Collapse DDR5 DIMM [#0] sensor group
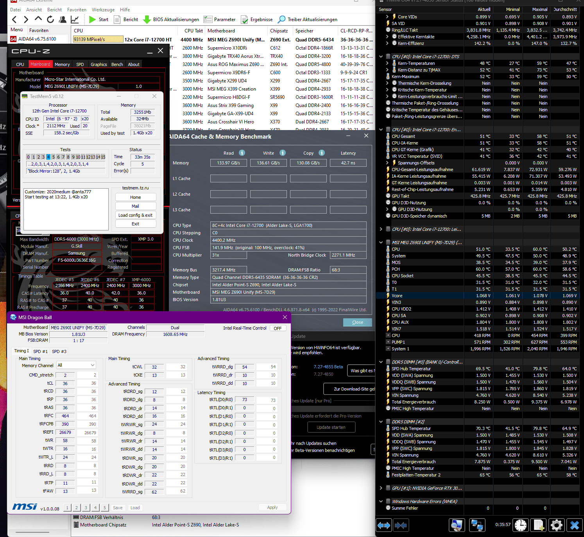The height and width of the screenshot is (537, 584). (381, 362)
